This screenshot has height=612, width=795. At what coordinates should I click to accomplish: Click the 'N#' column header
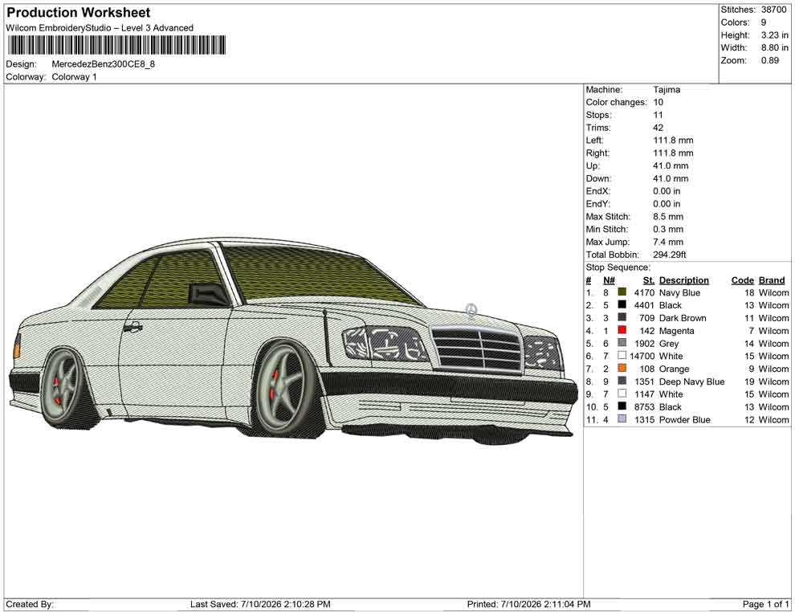tap(609, 280)
